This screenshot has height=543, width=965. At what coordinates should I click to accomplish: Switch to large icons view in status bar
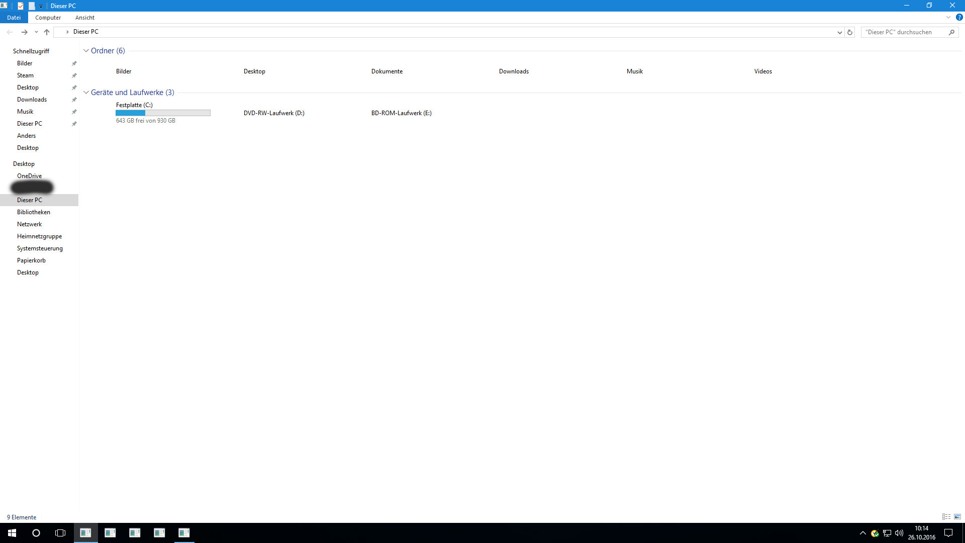pyautogui.click(x=957, y=517)
